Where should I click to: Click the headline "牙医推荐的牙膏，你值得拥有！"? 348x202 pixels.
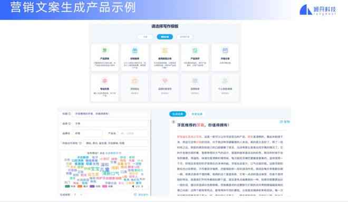click(x=203, y=125)
